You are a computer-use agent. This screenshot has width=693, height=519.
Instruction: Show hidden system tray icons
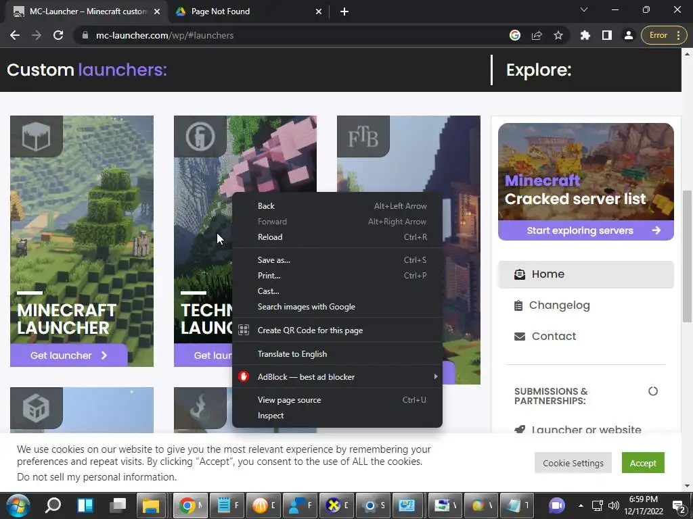coord(581,505)
